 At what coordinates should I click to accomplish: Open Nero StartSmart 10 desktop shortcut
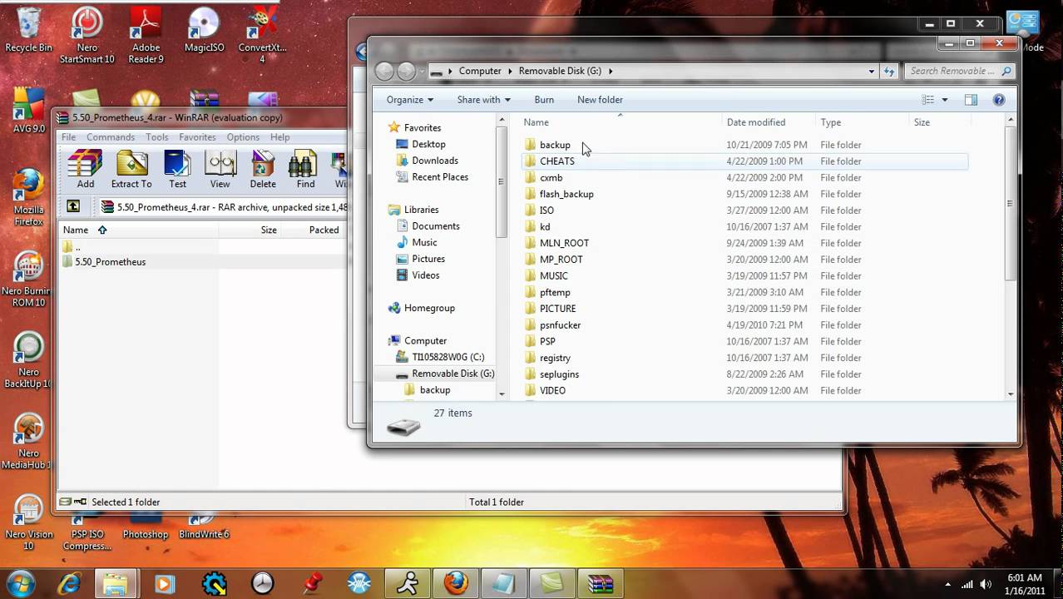[87, 35]
